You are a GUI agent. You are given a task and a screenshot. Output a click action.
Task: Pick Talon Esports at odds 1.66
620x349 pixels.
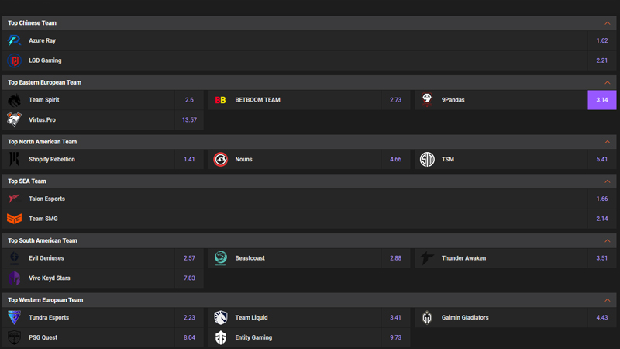[602, 199]
